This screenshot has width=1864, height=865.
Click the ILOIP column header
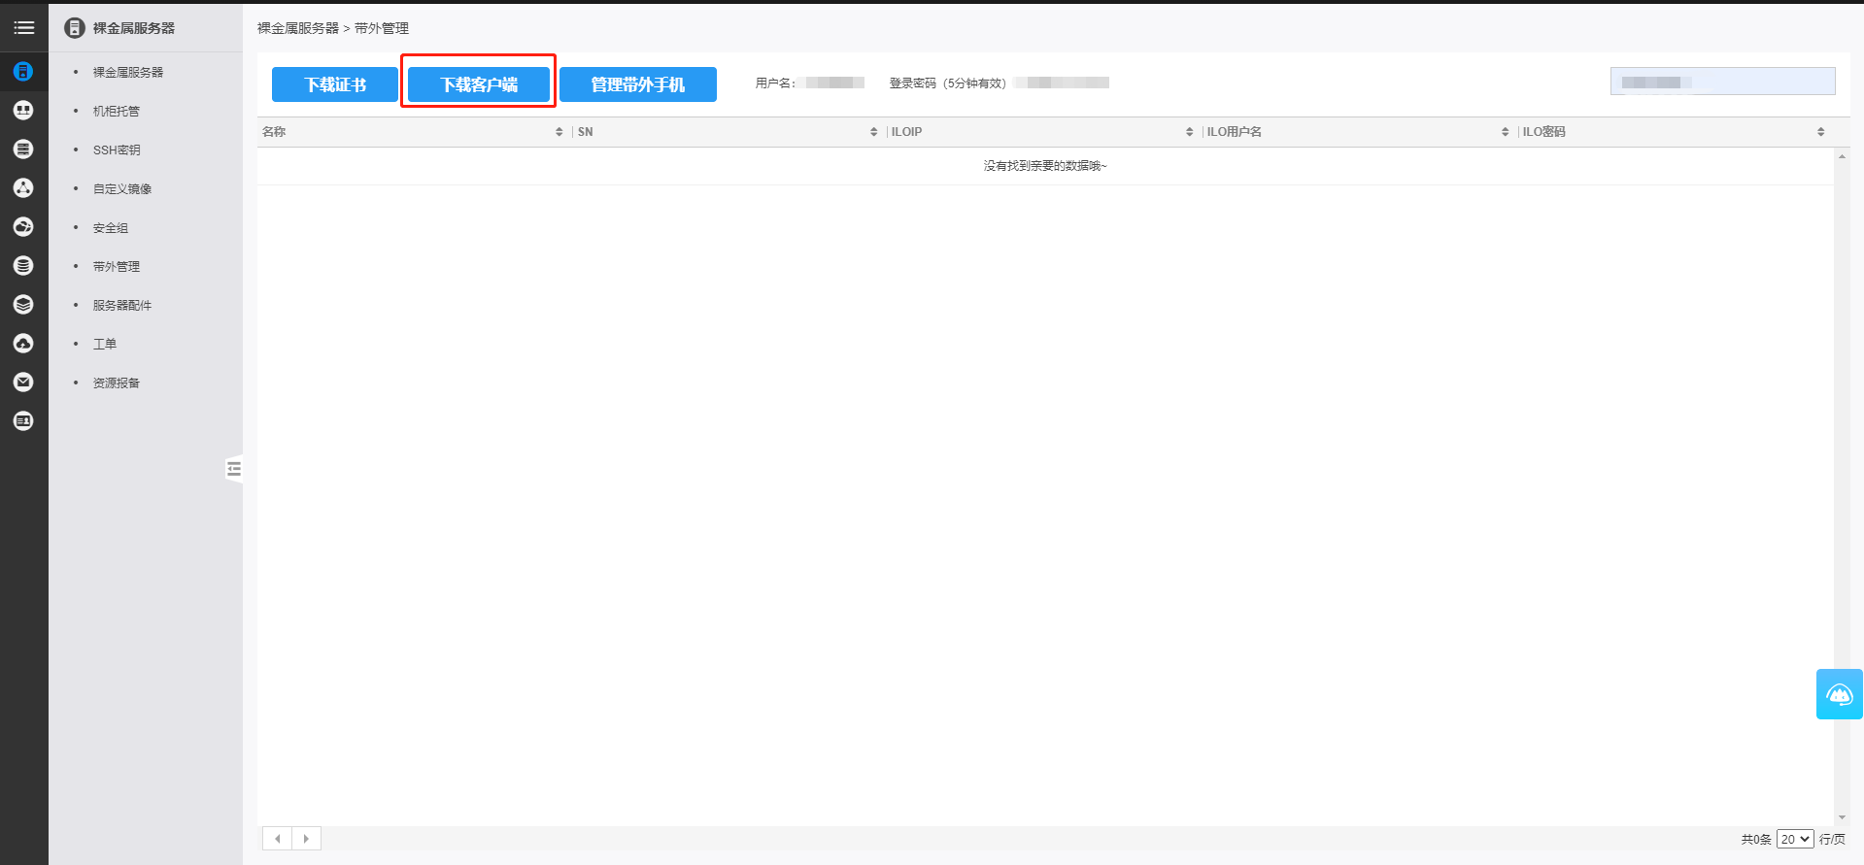point(907,132)
